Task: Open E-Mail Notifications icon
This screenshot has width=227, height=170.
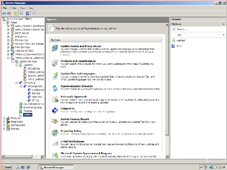Action: coord(55,143)
